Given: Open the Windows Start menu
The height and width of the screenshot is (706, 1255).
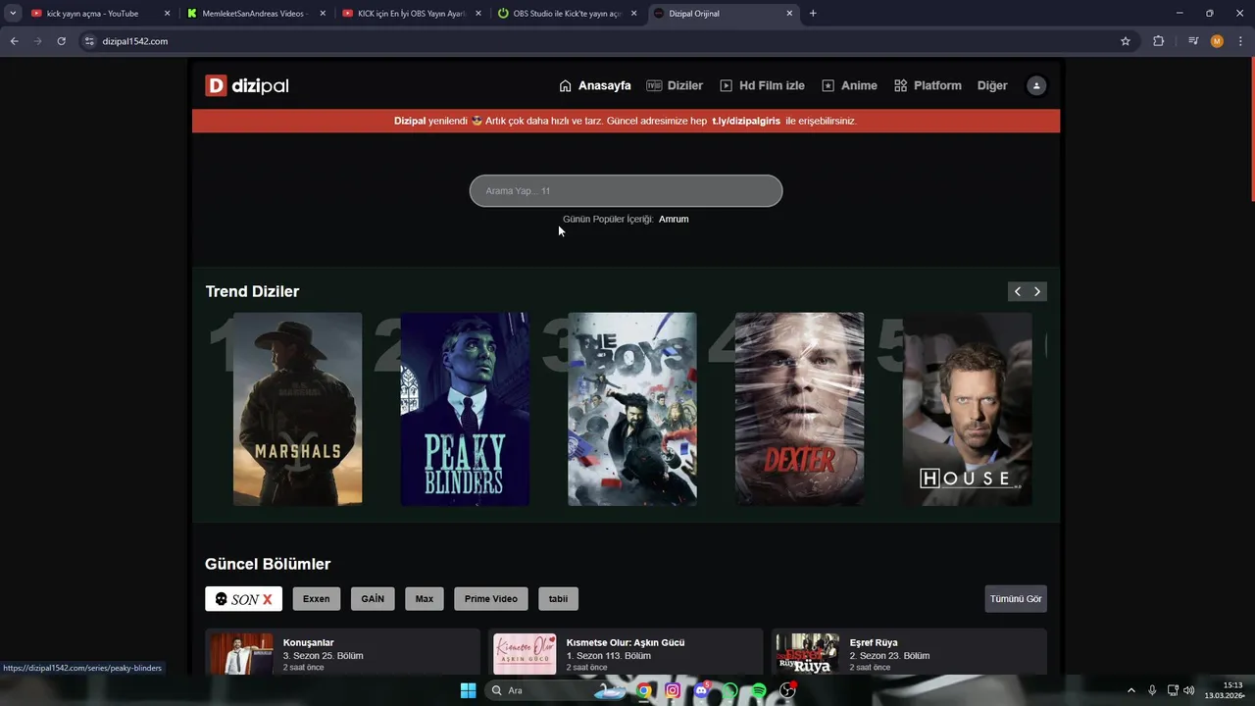Looking at the screenshot, I should (x=468, y=690).
